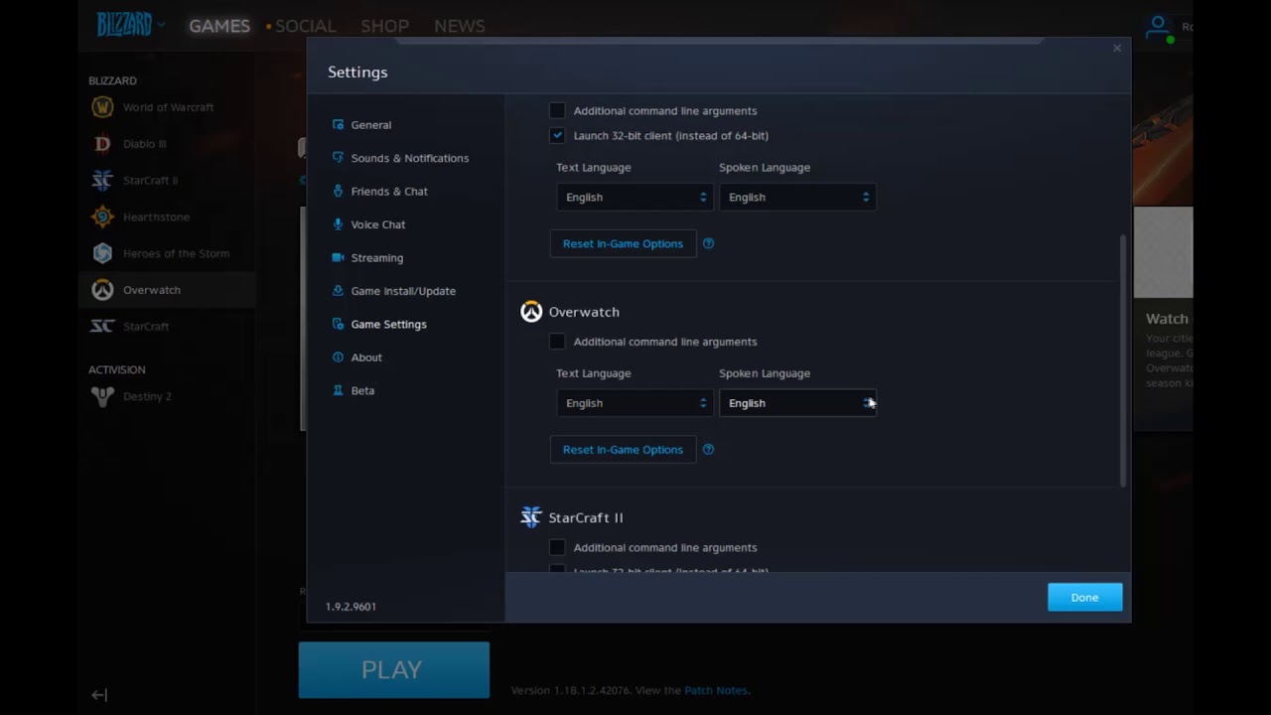Click the Overwatch icon in games sidebar

coord(102,290)
